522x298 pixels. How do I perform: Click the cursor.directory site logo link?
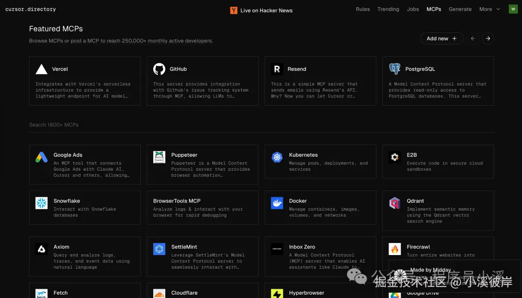point(30,9)
